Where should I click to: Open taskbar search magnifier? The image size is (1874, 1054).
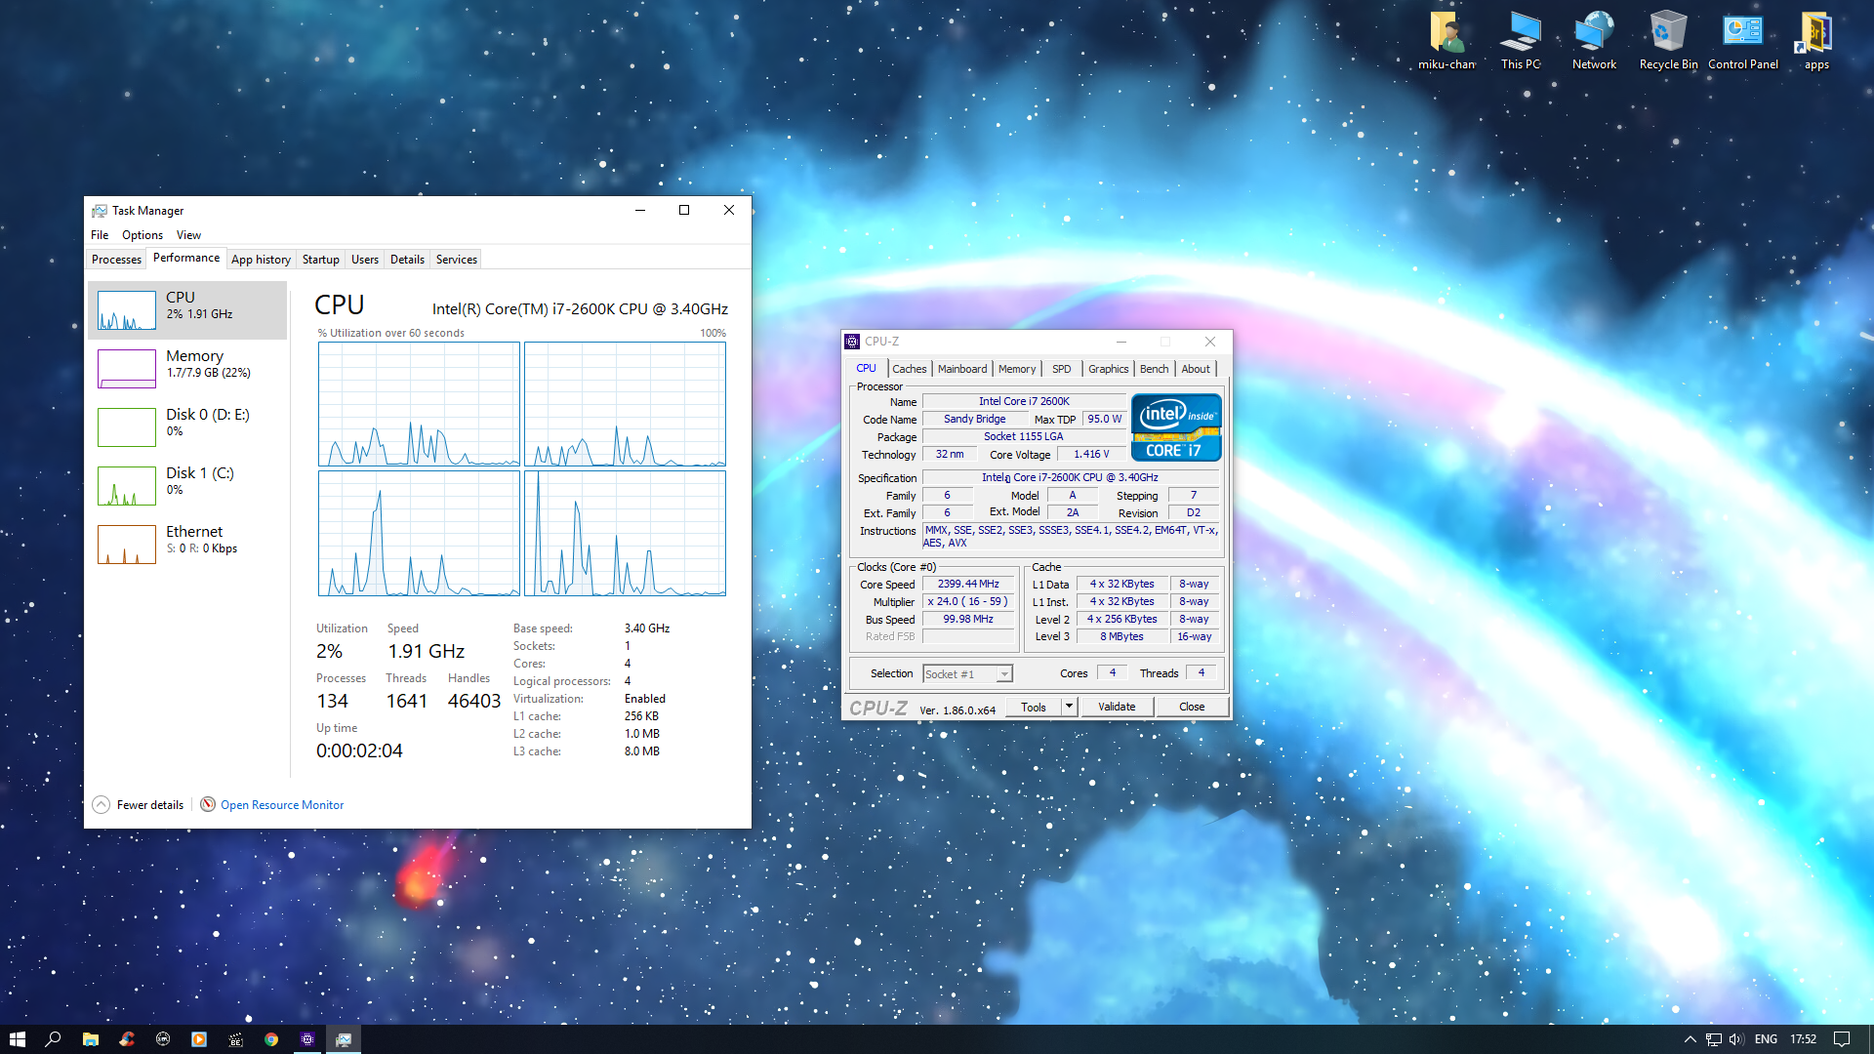coord(54,1039)
